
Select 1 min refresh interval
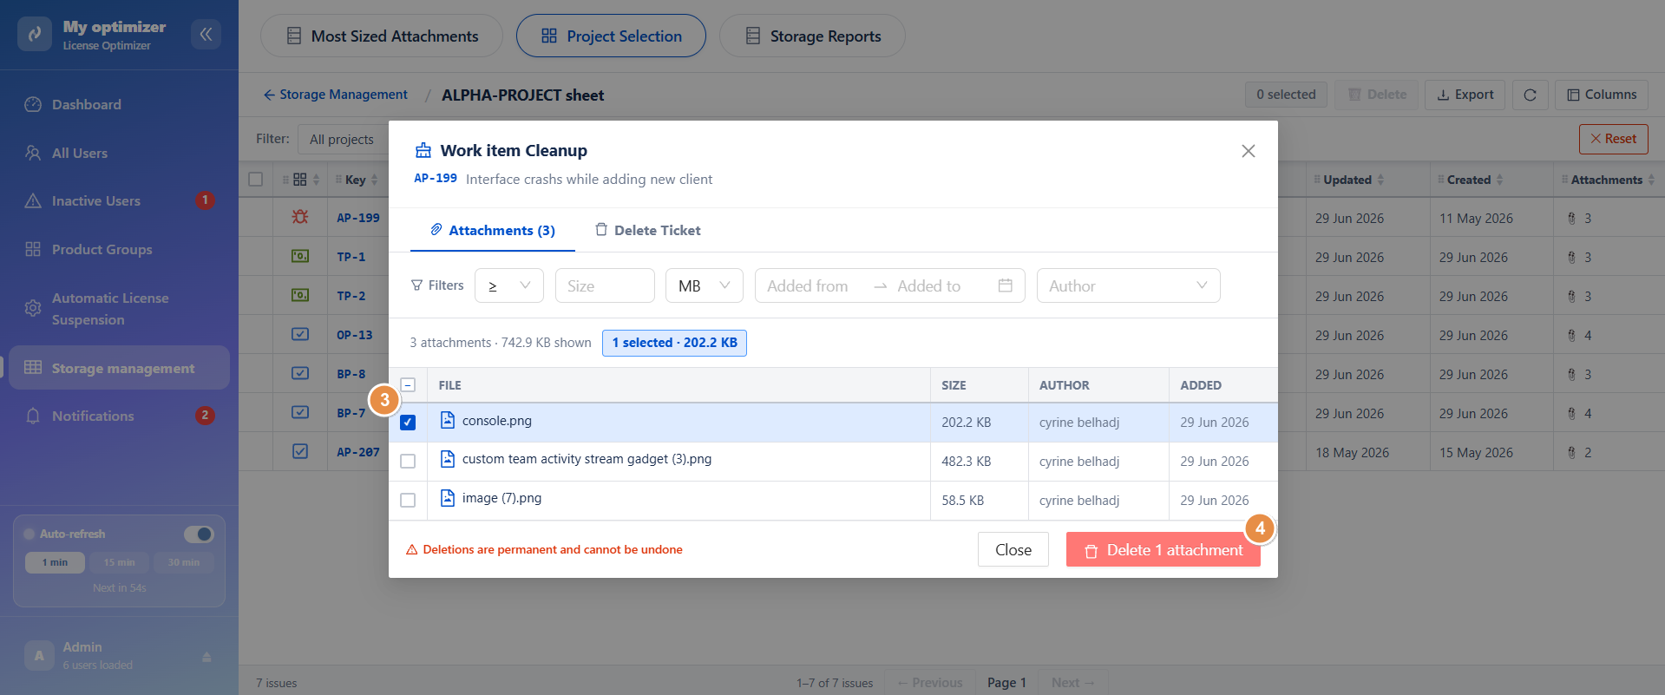pos(55,562)
